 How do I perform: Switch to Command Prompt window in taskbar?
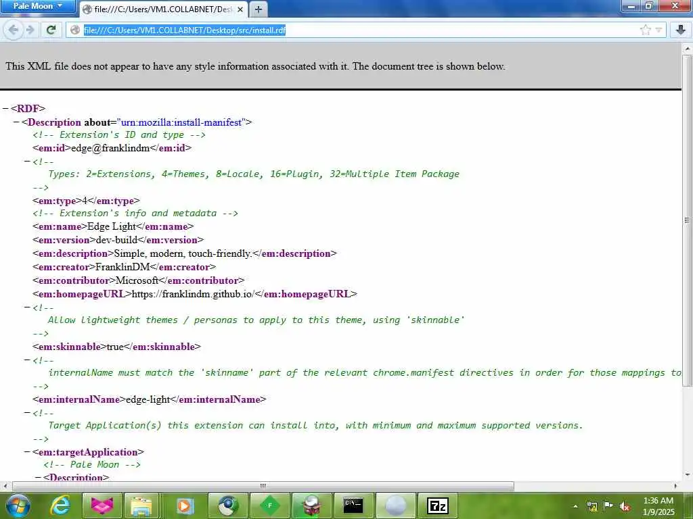click(353, 505)
